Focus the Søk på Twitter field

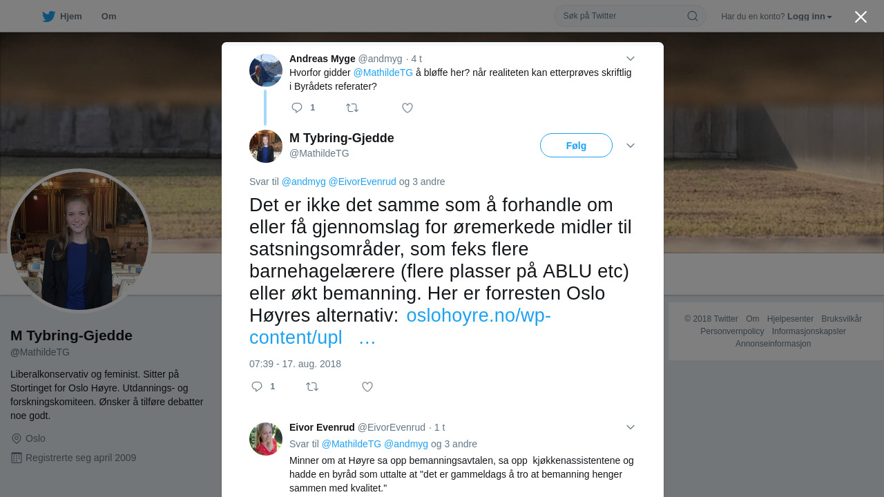click(622, 16)
